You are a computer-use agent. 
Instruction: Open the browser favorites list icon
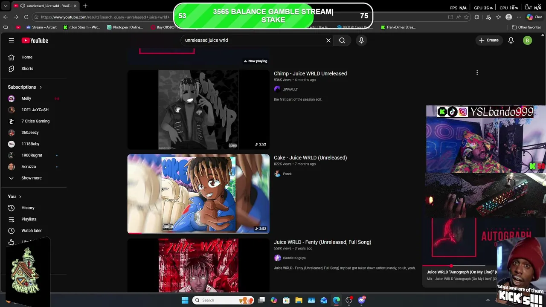tap(498, 17)
